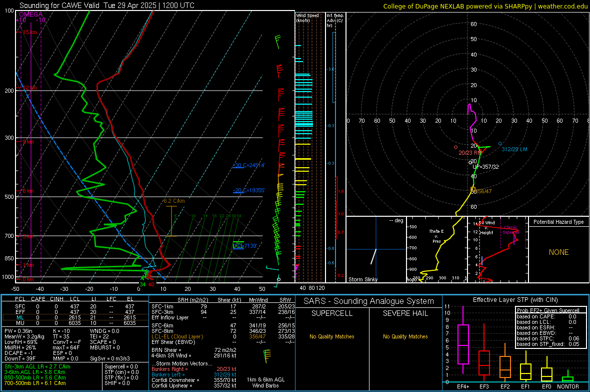Image resolution: width=590 pixels, height=392 pixels.
Task: Click the Corfidi Downshear = 355/70 kt entry
Action: click(x=194, y=380)
